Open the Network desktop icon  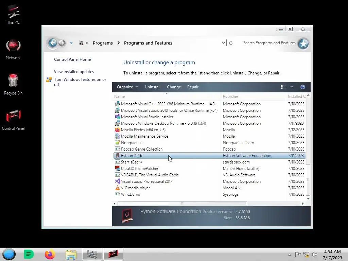(x=13, y=50)
